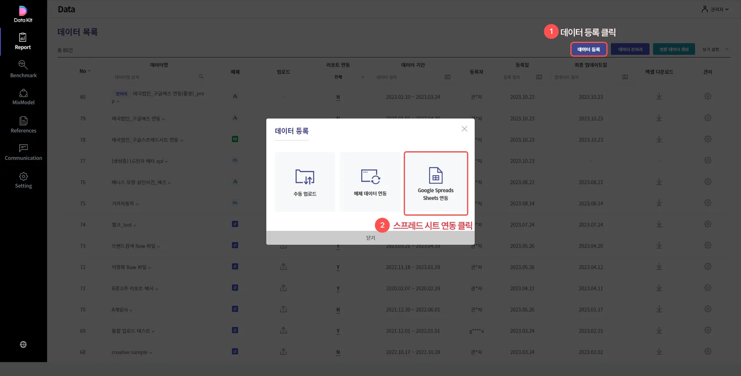
Task: Close the 데이터 등록 dialog with X
Action: pyautogui.click(x=464, y=129)
